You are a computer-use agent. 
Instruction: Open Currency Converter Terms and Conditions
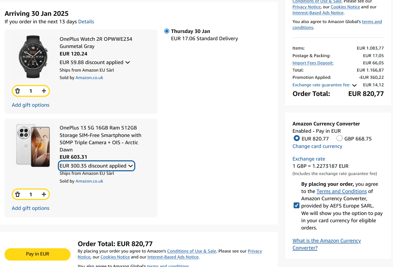pyautogui.click(x=342, y=191)
